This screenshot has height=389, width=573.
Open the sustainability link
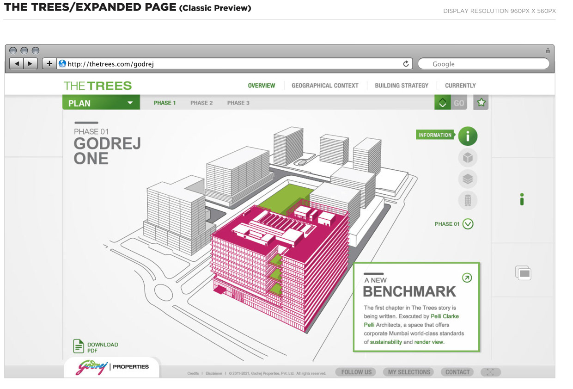click(x=386, y=342)
